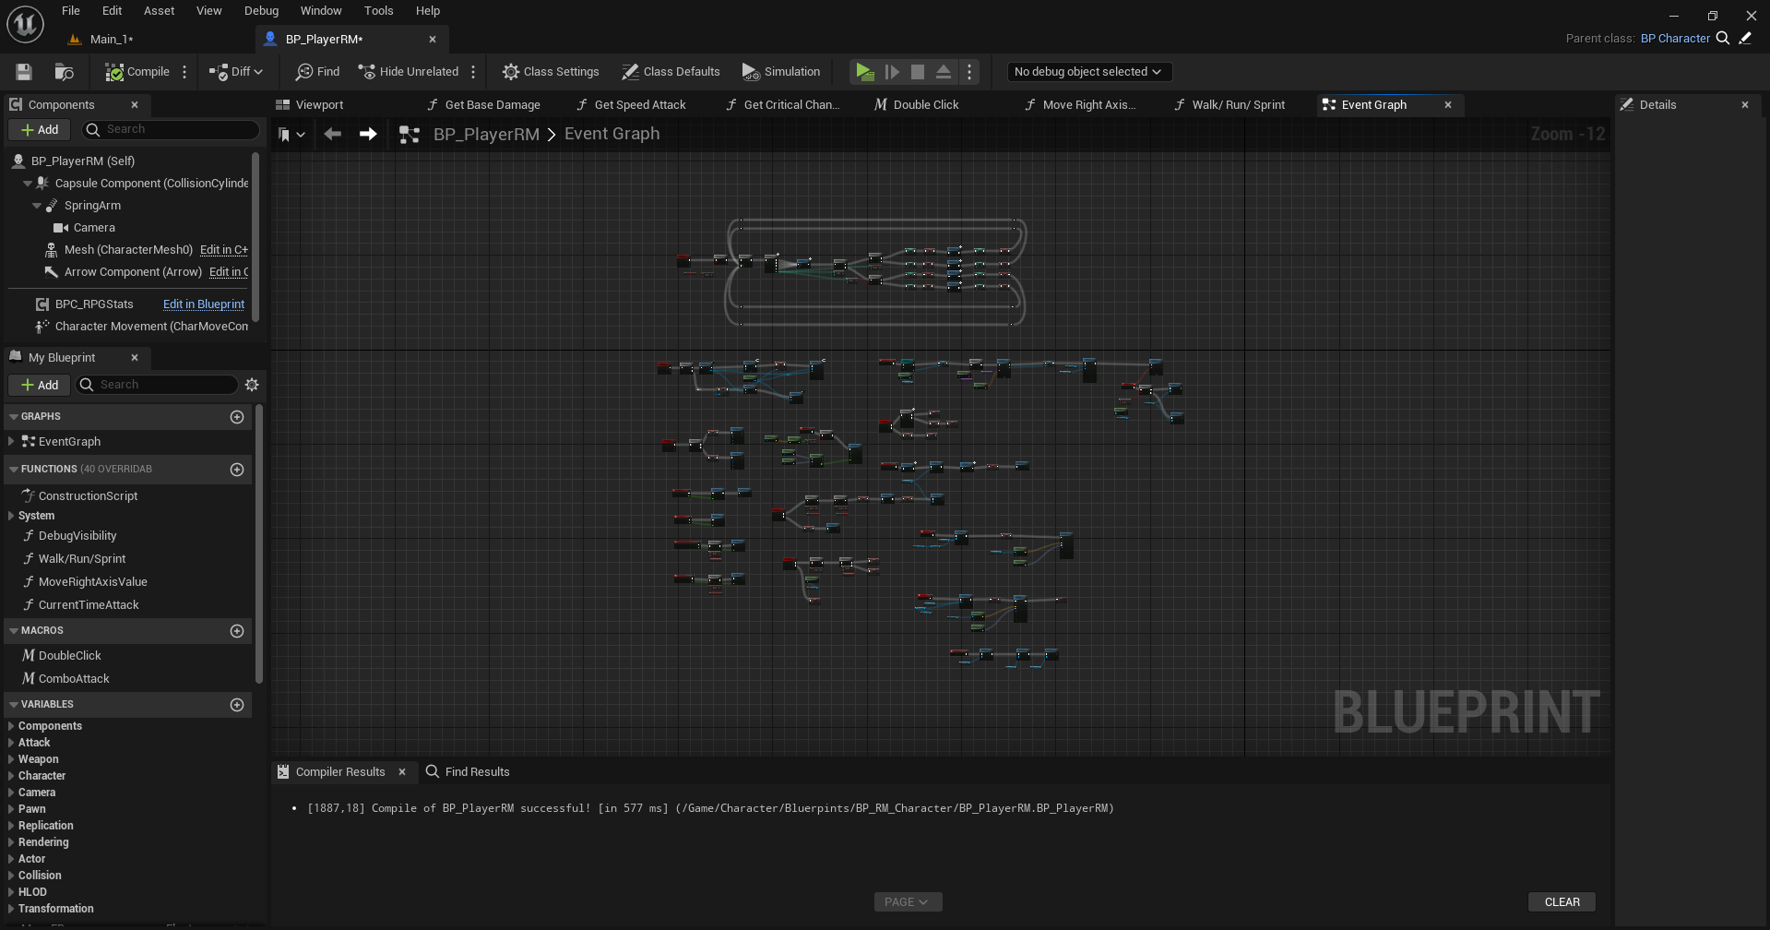Toggle Hide Unrelated nodes
The width and height of the screenshot is (1770, 930).
pyautogui.click(x=409, y=72)
